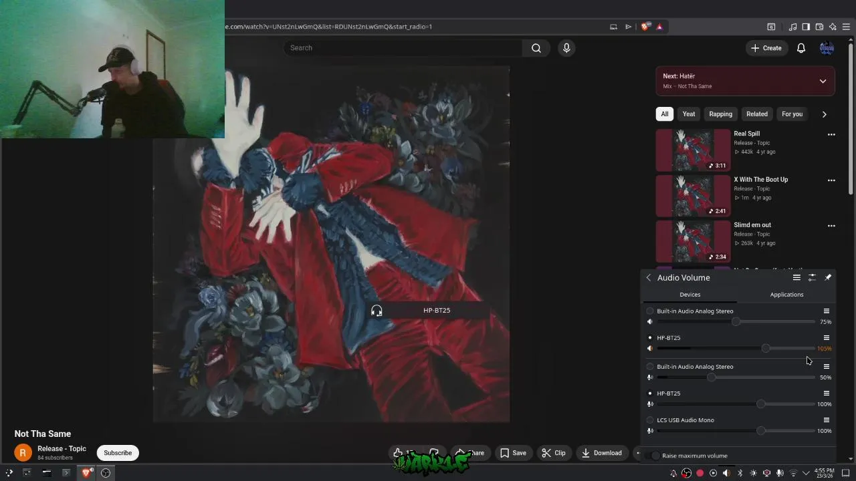This screenshot has height=481, width=856.
Task: Adjust HP-BT25 output volume slider handle
Action: (766, 348)
